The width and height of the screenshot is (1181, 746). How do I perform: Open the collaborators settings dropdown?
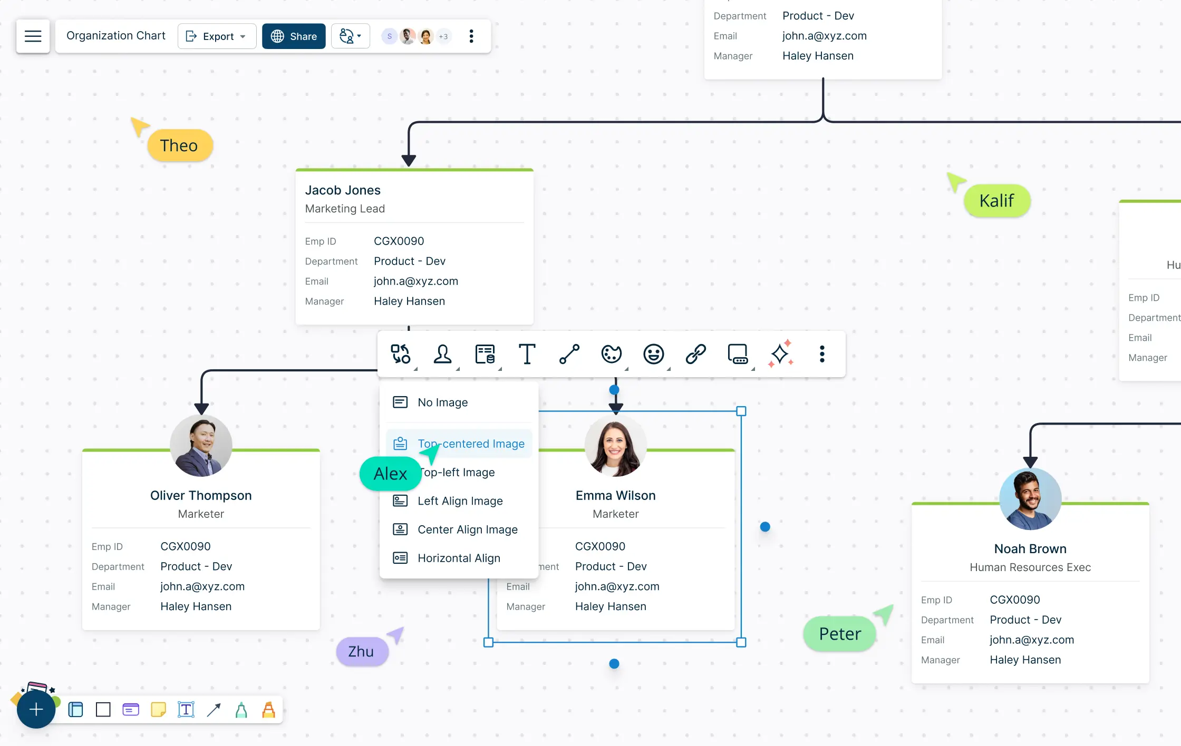coord(350,36)
